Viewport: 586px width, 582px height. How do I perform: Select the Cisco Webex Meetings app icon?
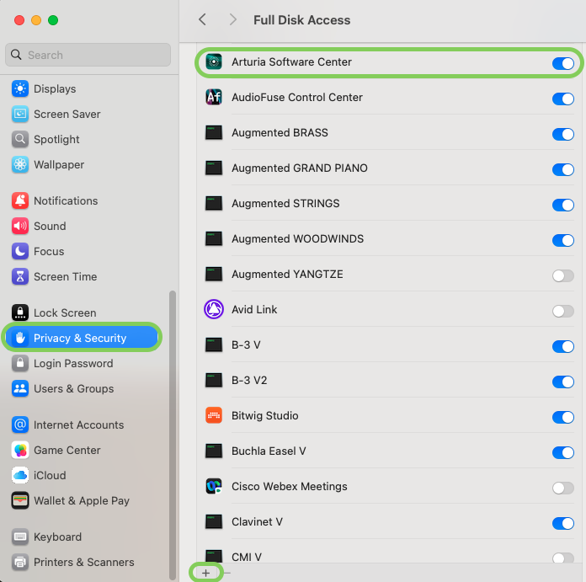click(x=214, y=486)
